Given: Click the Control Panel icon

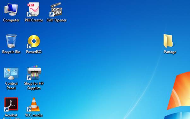Looking at the screenshot, I should tap(11, 73).
